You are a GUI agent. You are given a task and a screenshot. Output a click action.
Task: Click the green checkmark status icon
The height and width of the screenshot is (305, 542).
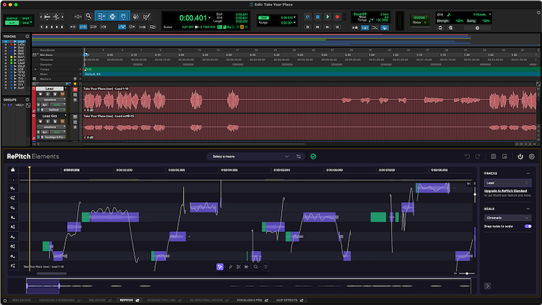[x=313, y=156]
